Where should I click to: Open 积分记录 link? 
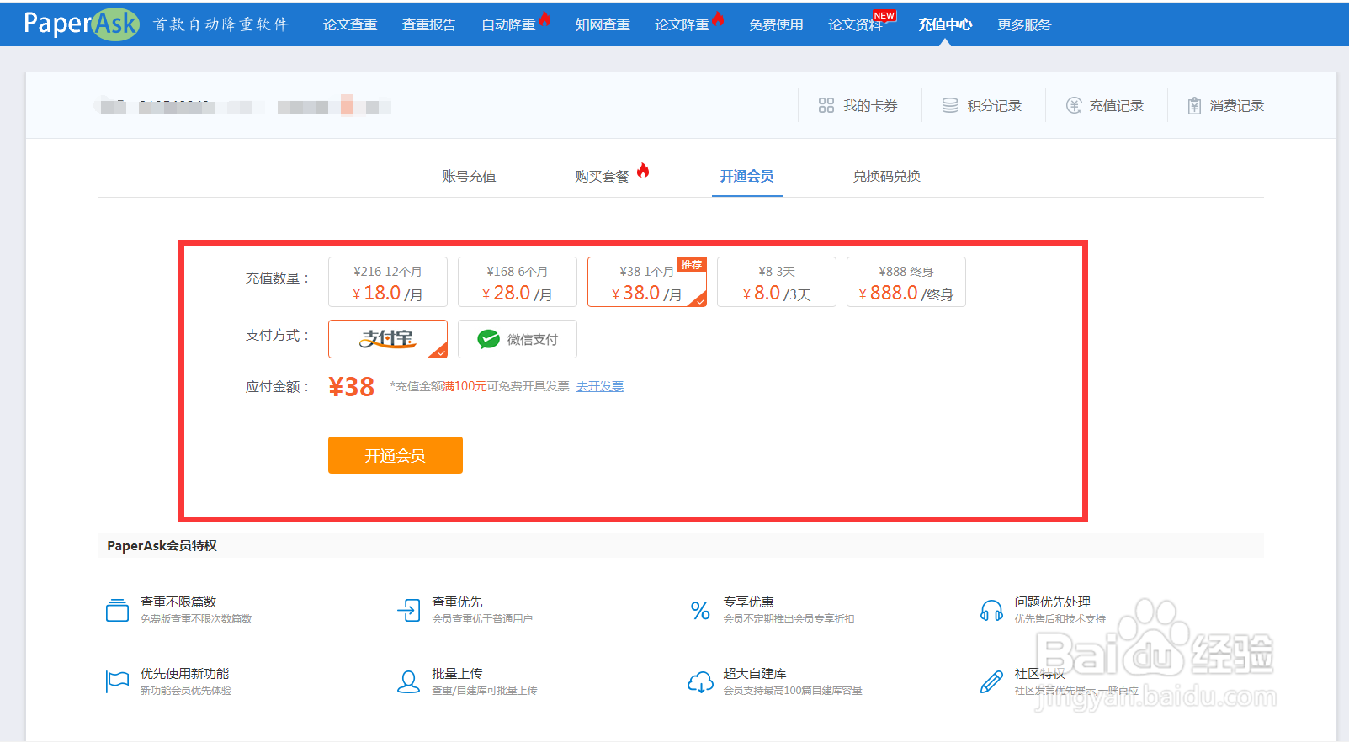point(994,106)
